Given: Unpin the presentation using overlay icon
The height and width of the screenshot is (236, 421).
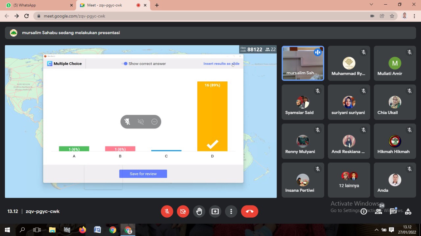Looking at the screenshot, I should [127, 122].
